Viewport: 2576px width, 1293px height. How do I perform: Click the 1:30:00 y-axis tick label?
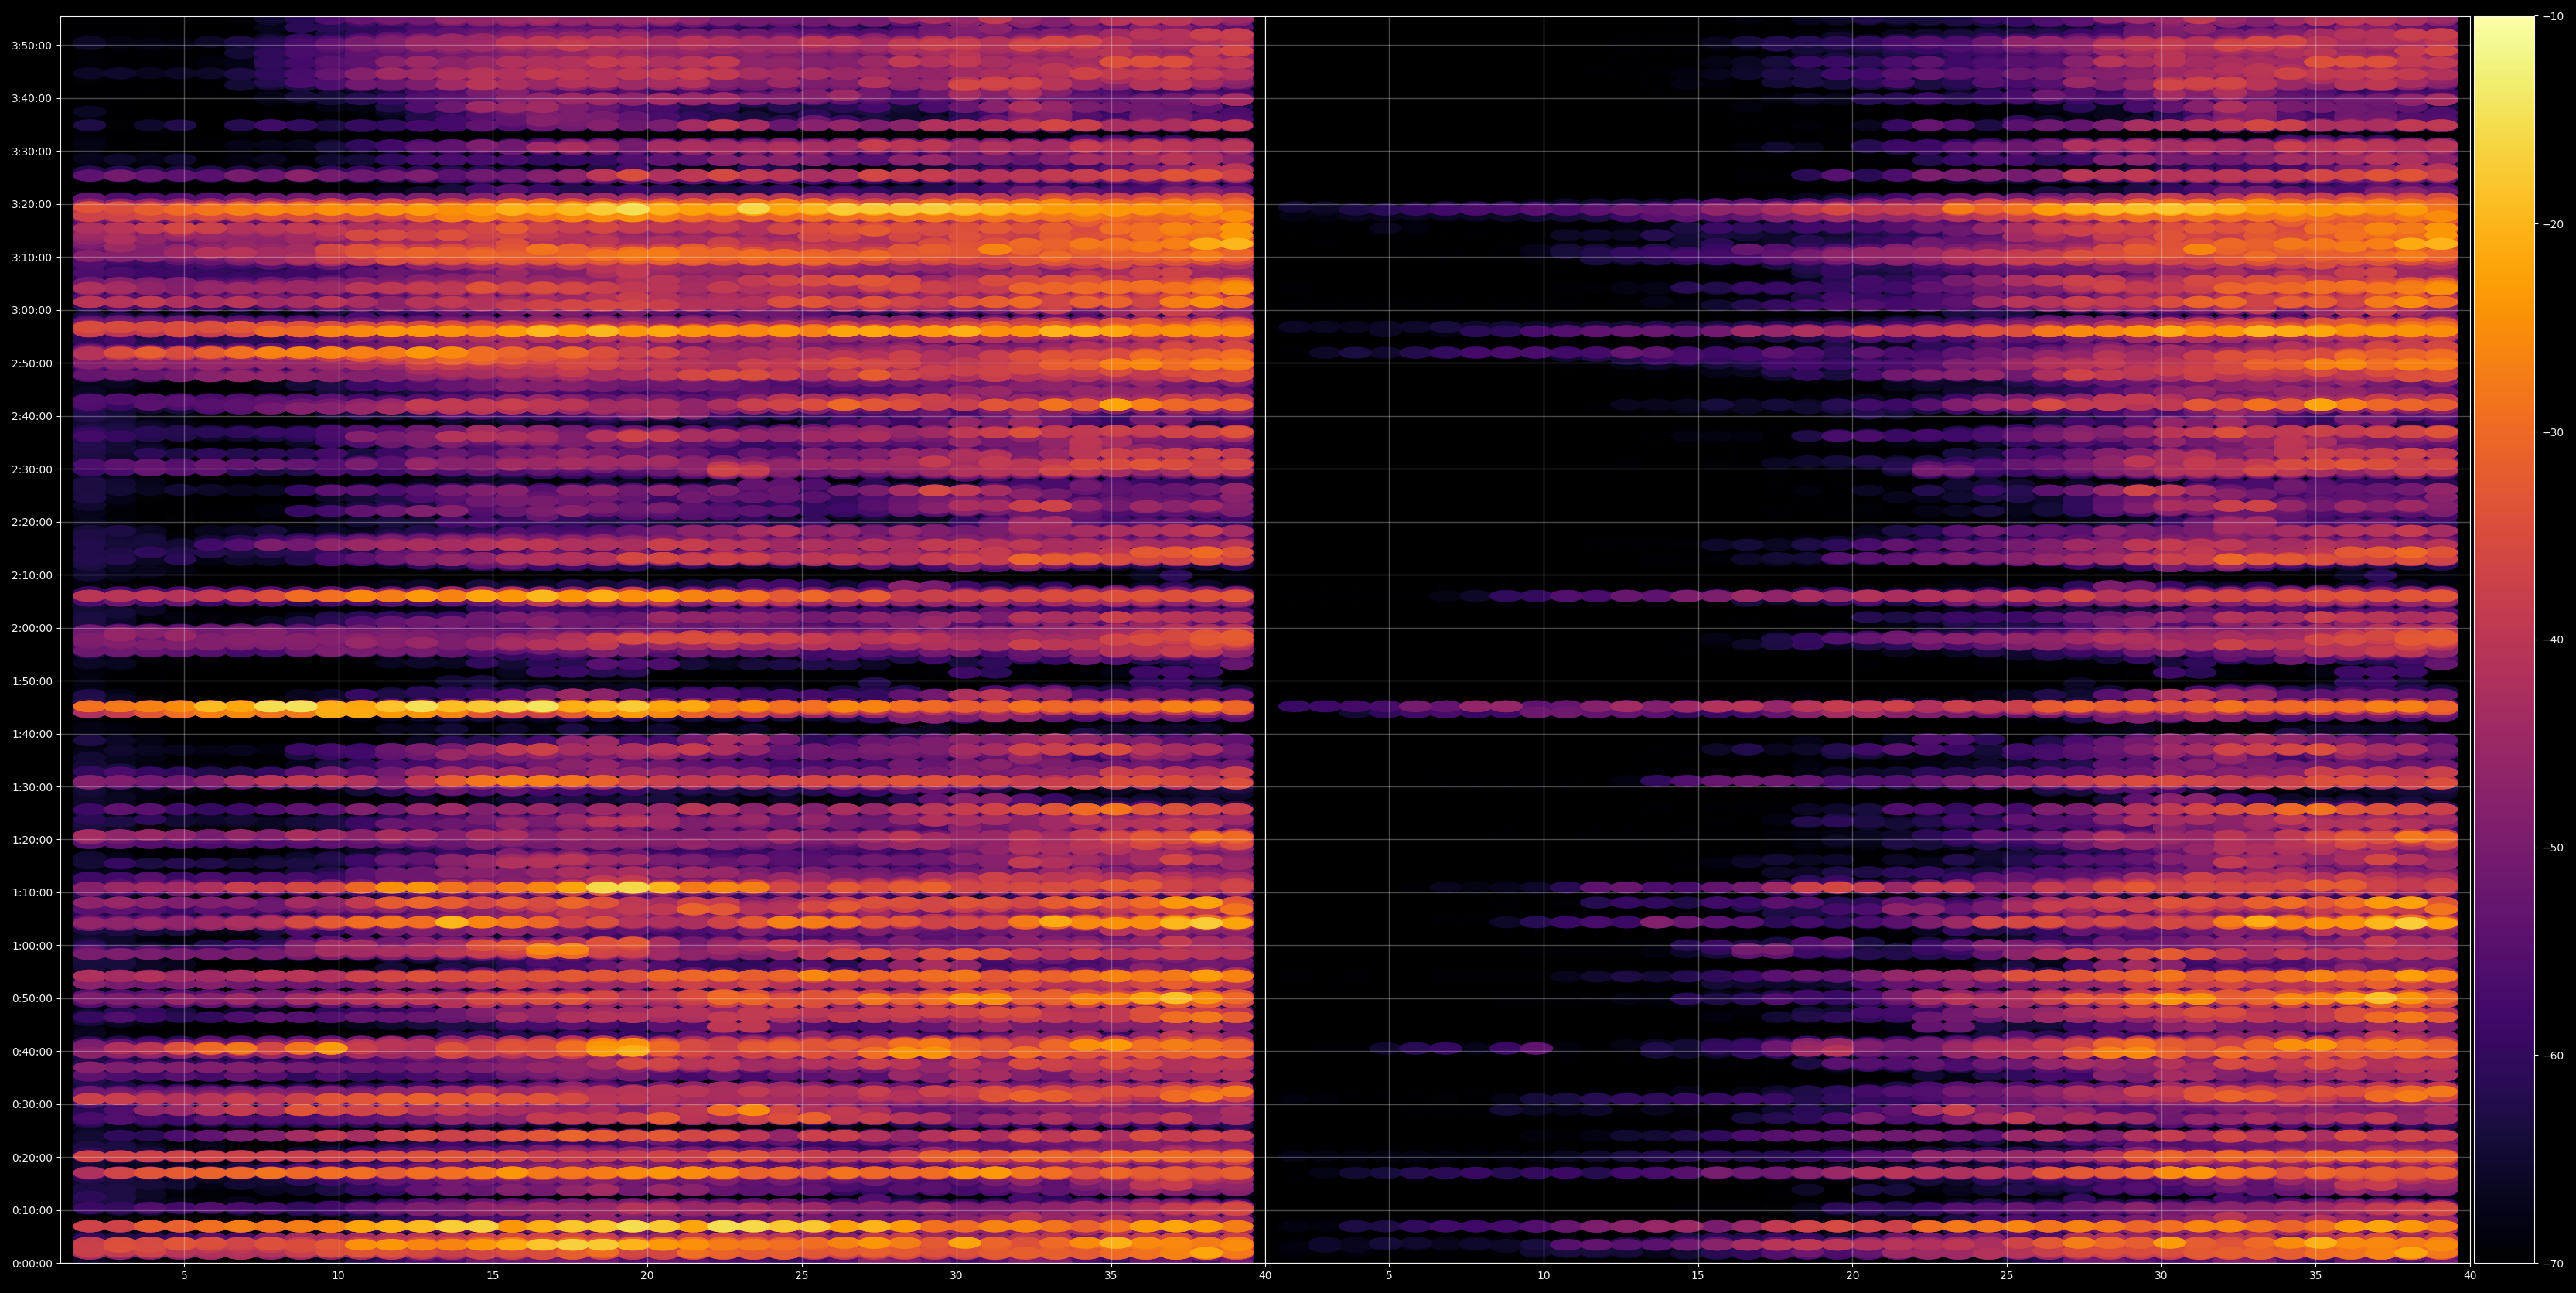pyautogui.click(x=30, y=787)
